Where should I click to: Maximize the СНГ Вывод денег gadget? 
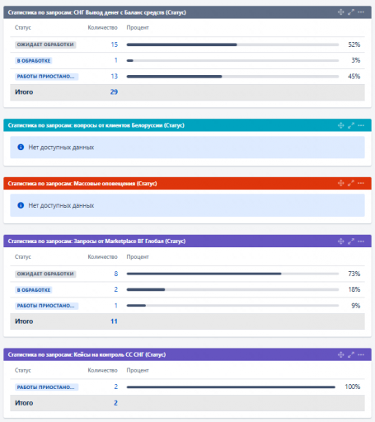(x=351, y=12)
